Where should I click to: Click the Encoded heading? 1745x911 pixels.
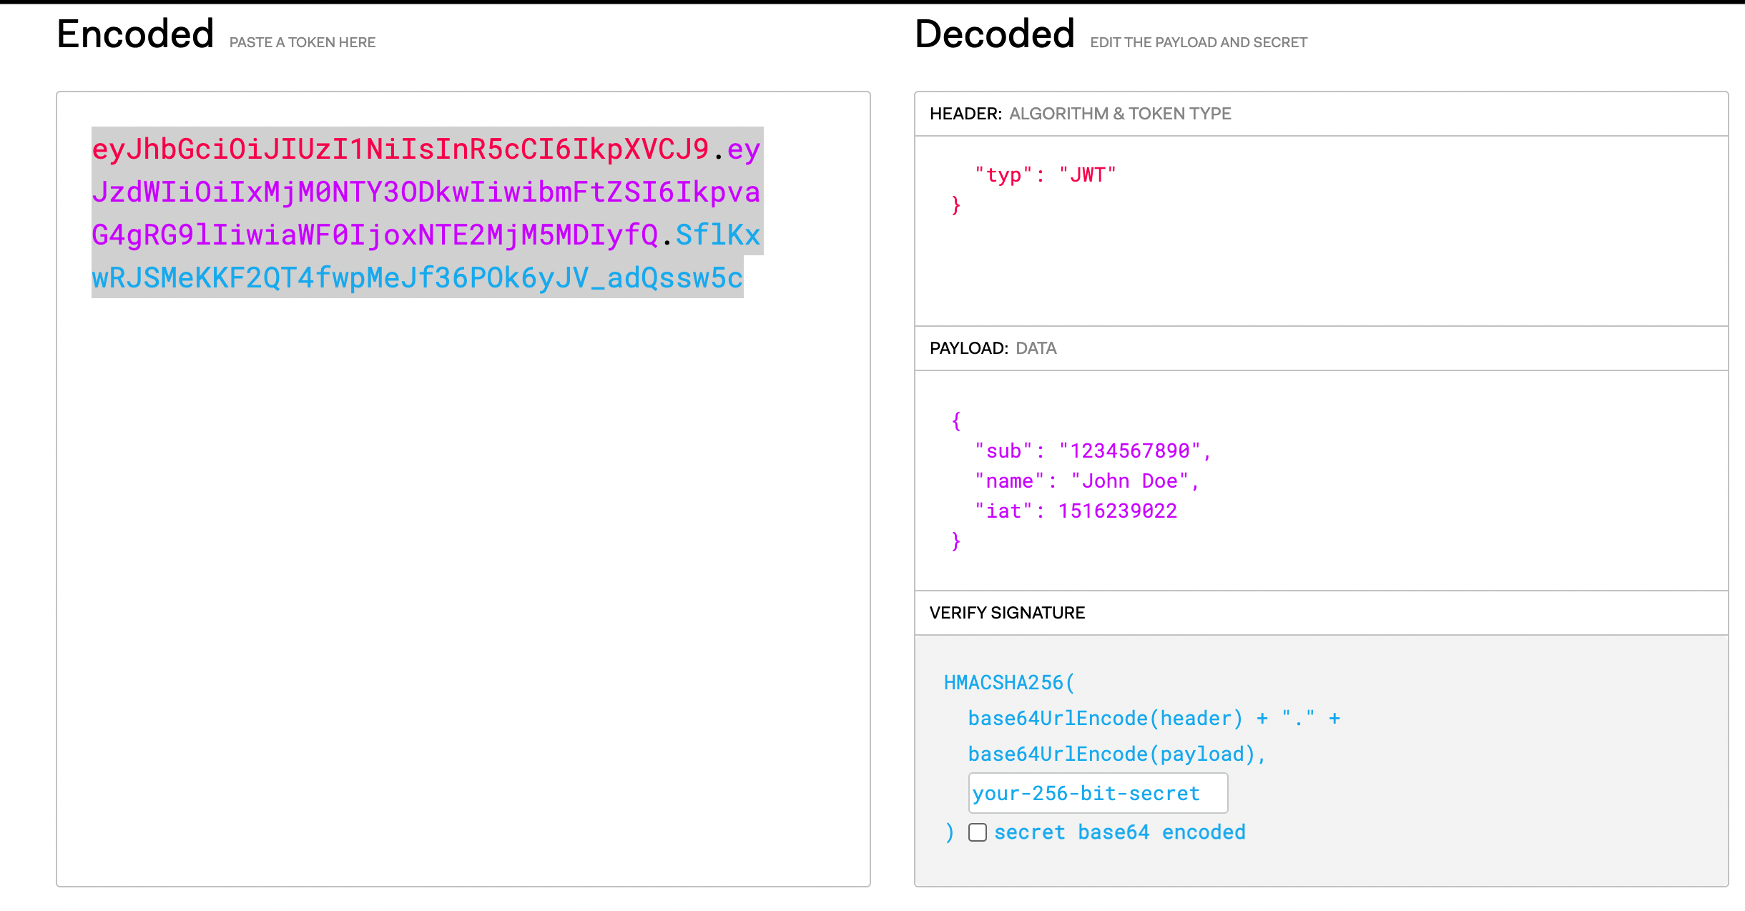click(135, 34)
